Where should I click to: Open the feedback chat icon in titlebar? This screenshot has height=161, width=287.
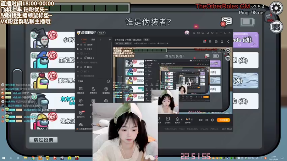point(203,33)
